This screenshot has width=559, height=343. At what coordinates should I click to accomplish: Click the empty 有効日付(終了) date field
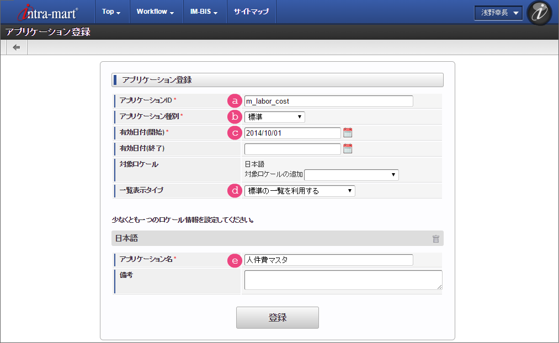click(292, 149)
